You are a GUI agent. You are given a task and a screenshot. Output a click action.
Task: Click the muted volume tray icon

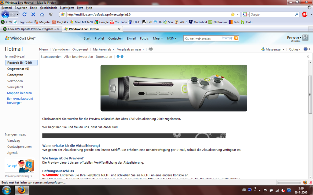click(x=283, y=190)
